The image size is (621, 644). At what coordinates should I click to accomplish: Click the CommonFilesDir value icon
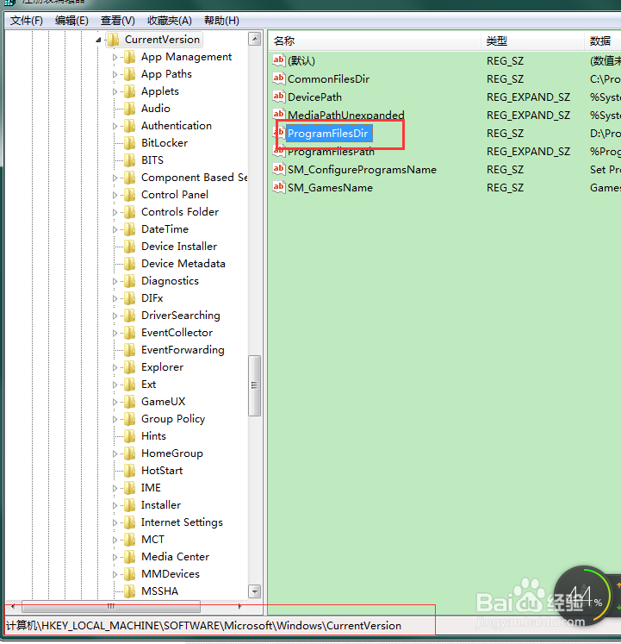(x=279, y=78)
